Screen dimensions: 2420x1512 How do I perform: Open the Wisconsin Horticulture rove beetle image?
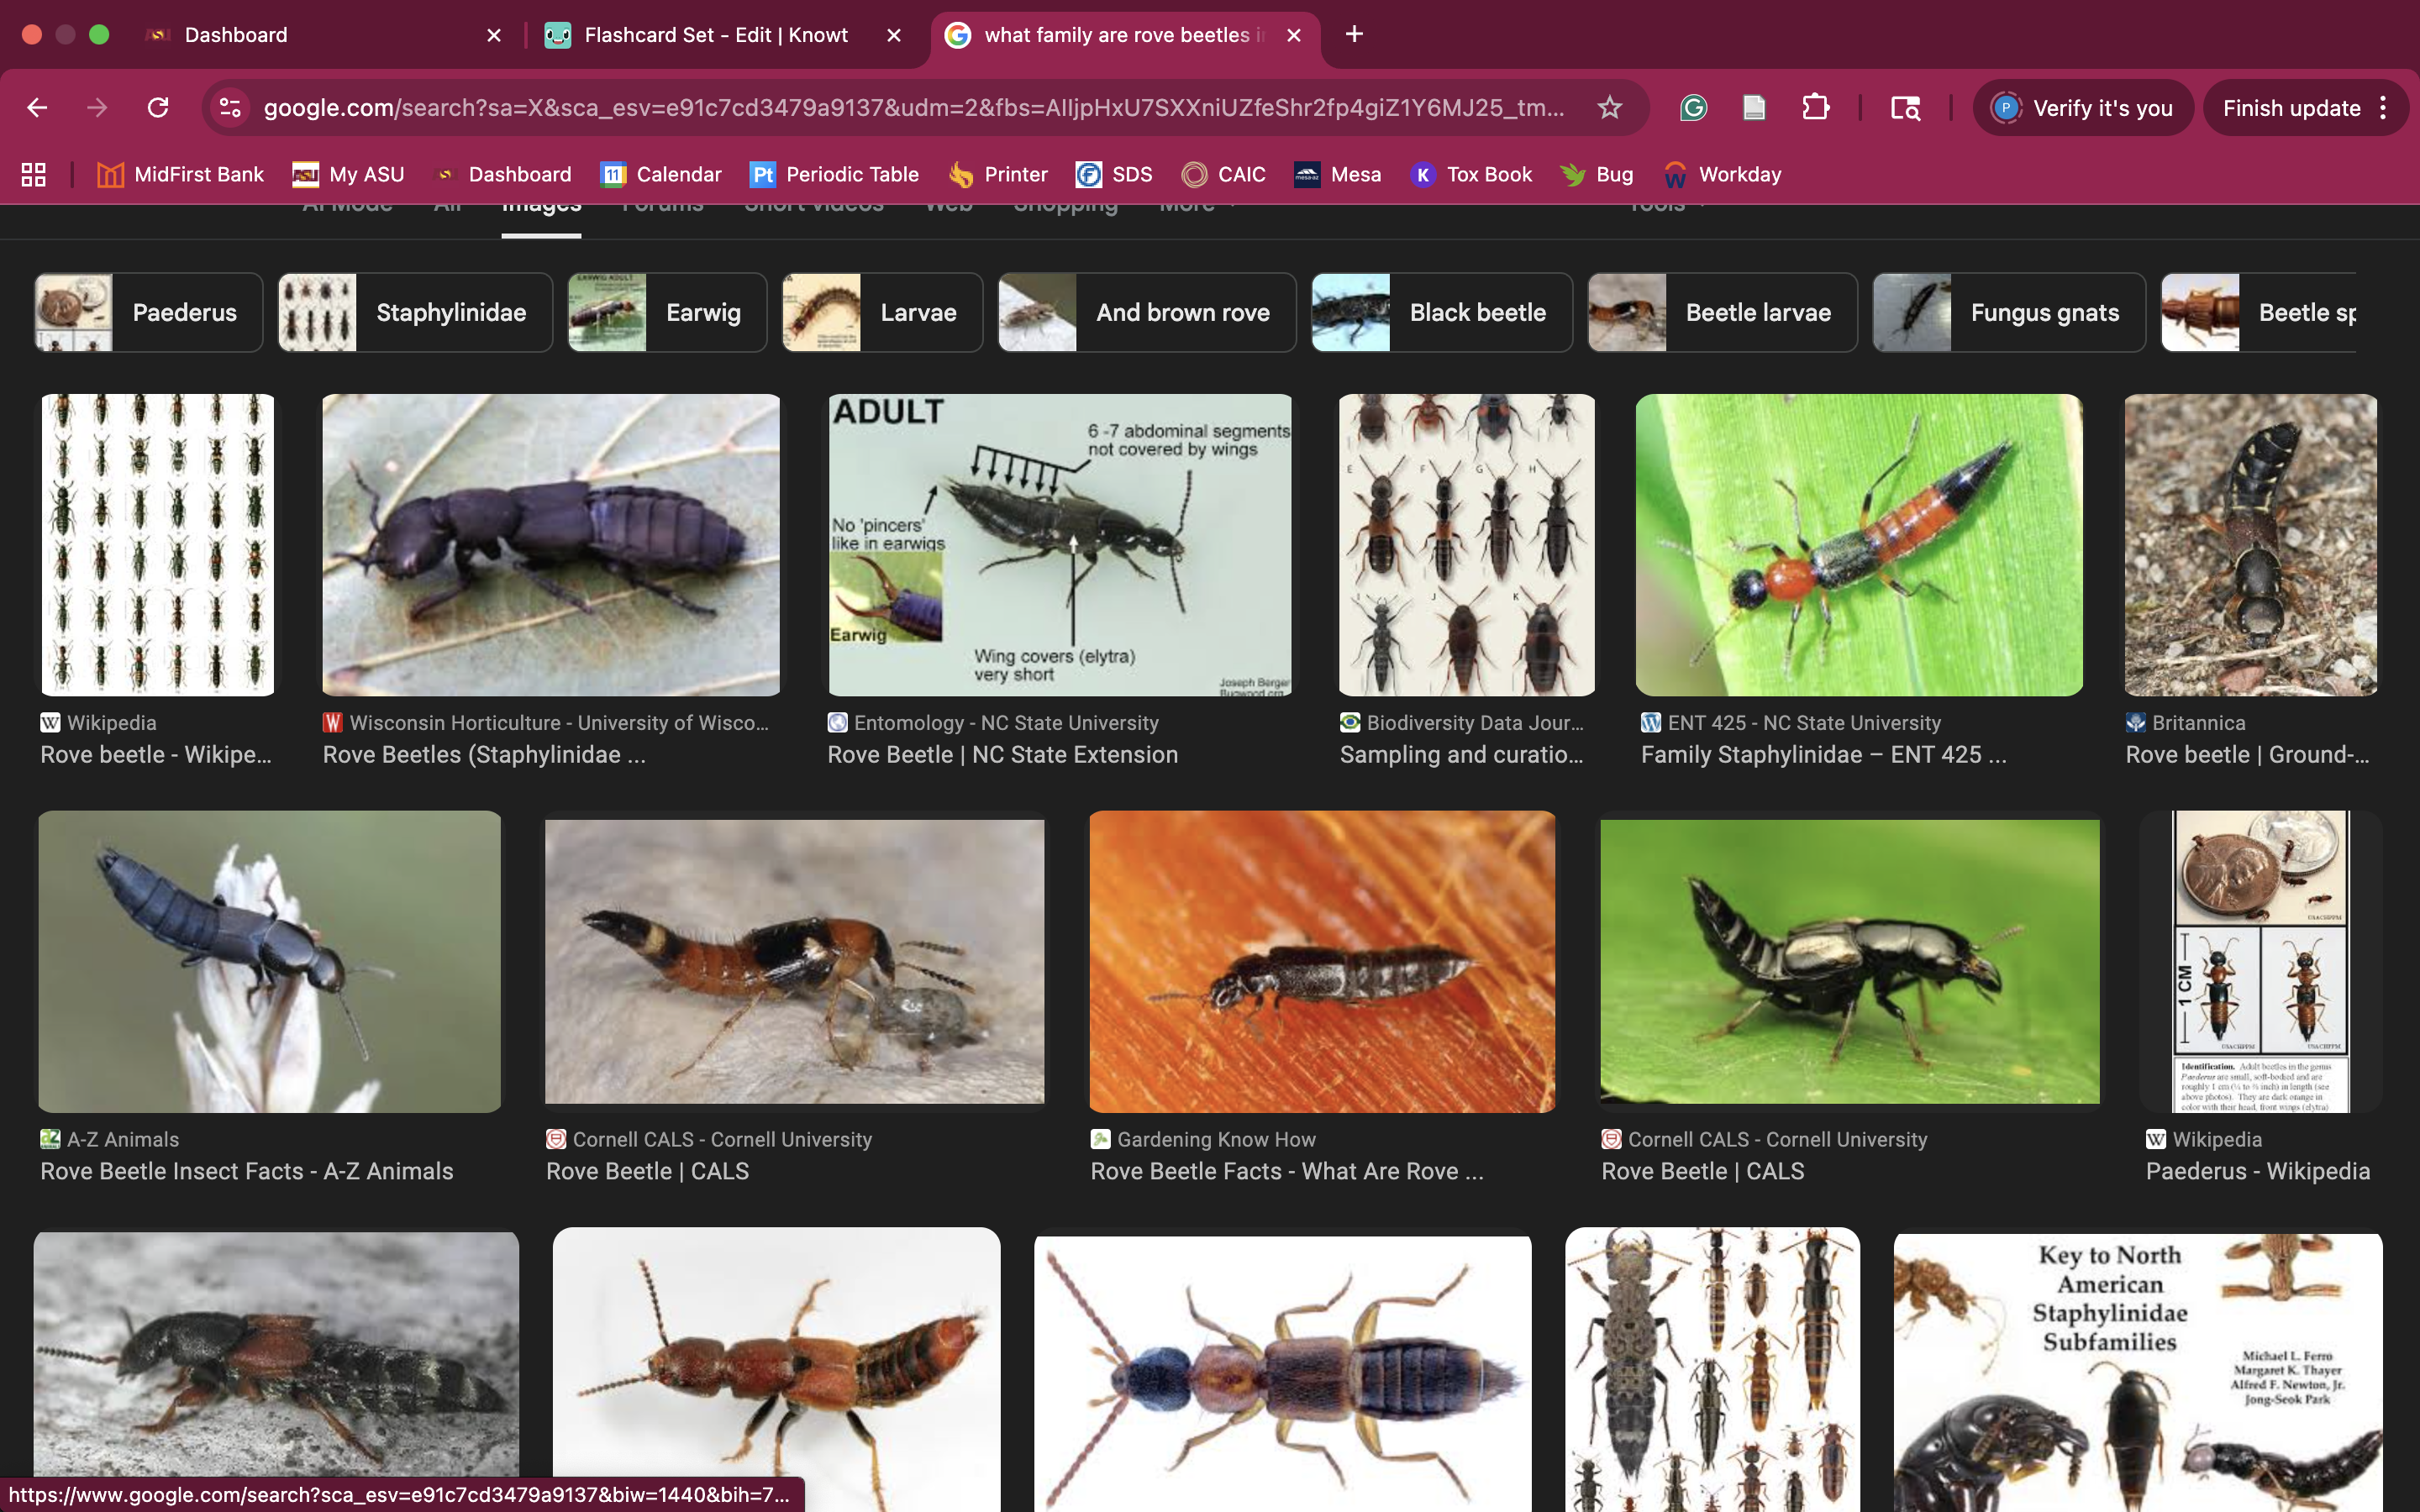(550, 545)
